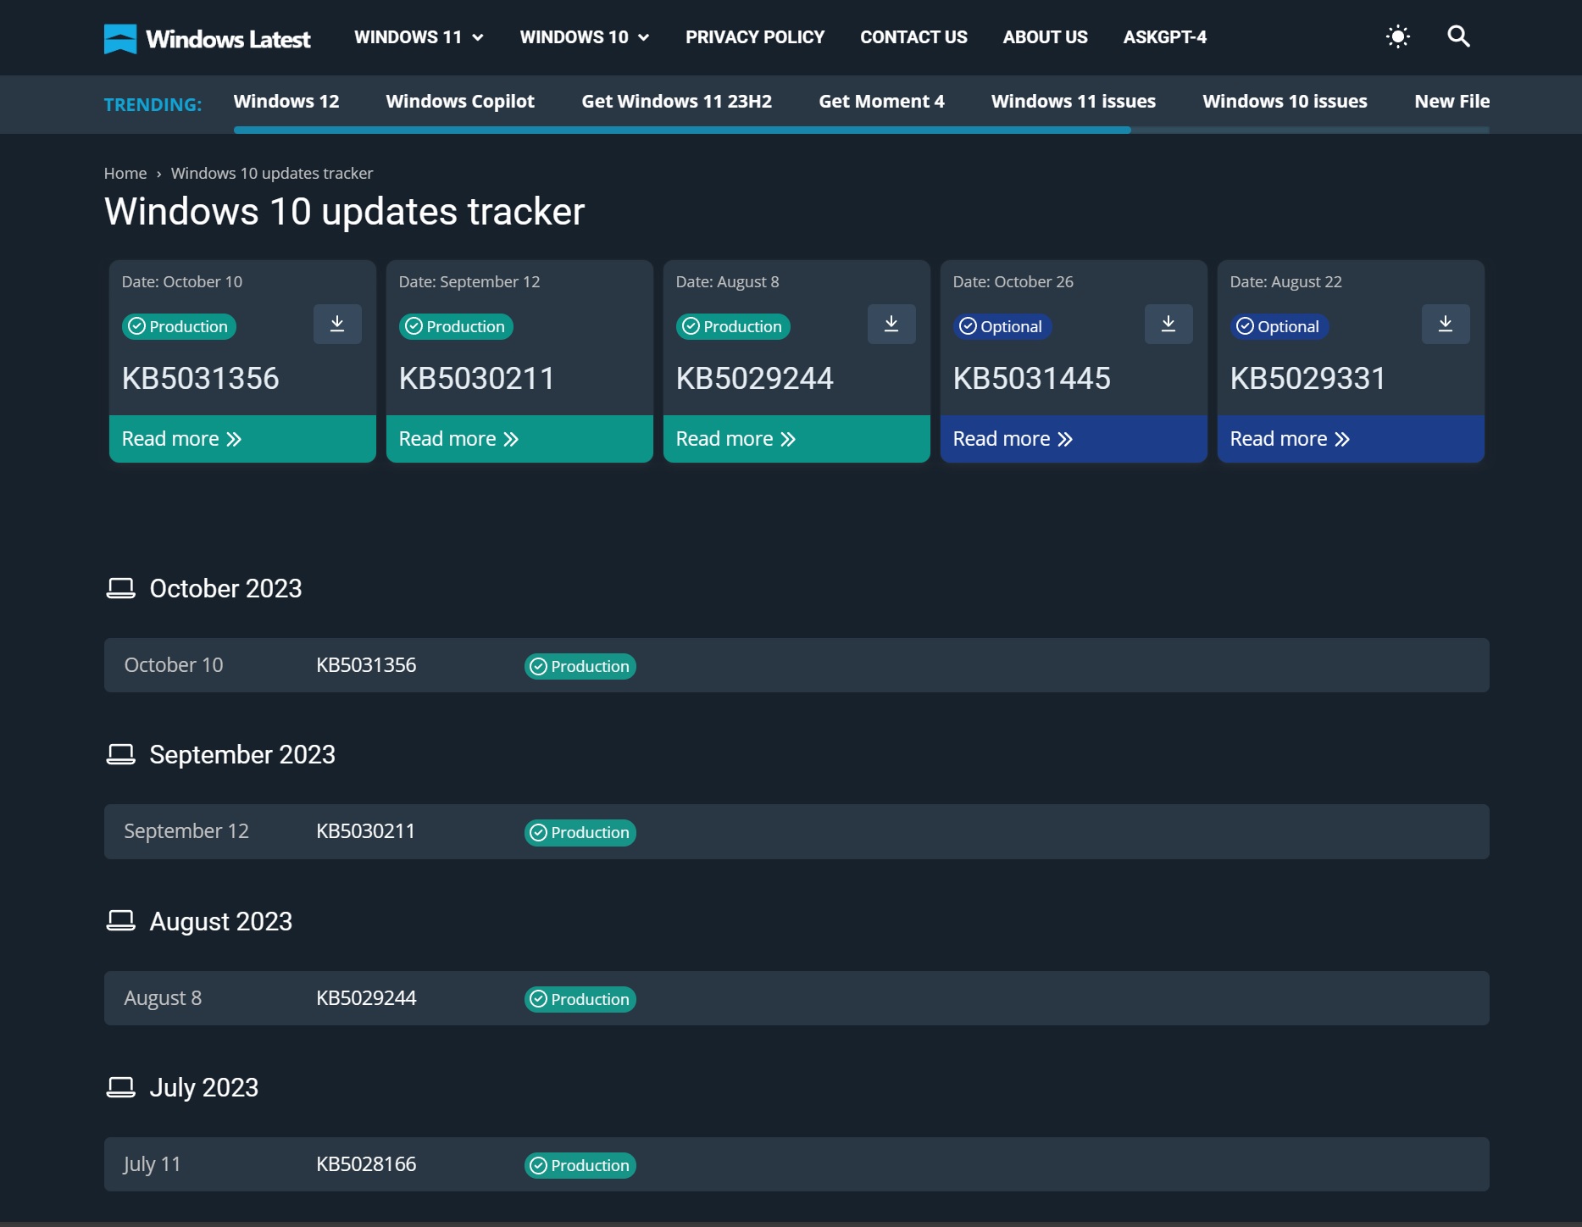Click Read more on KB5031445 card
Screen dimensions: 1582x1227
point(1074,439)
